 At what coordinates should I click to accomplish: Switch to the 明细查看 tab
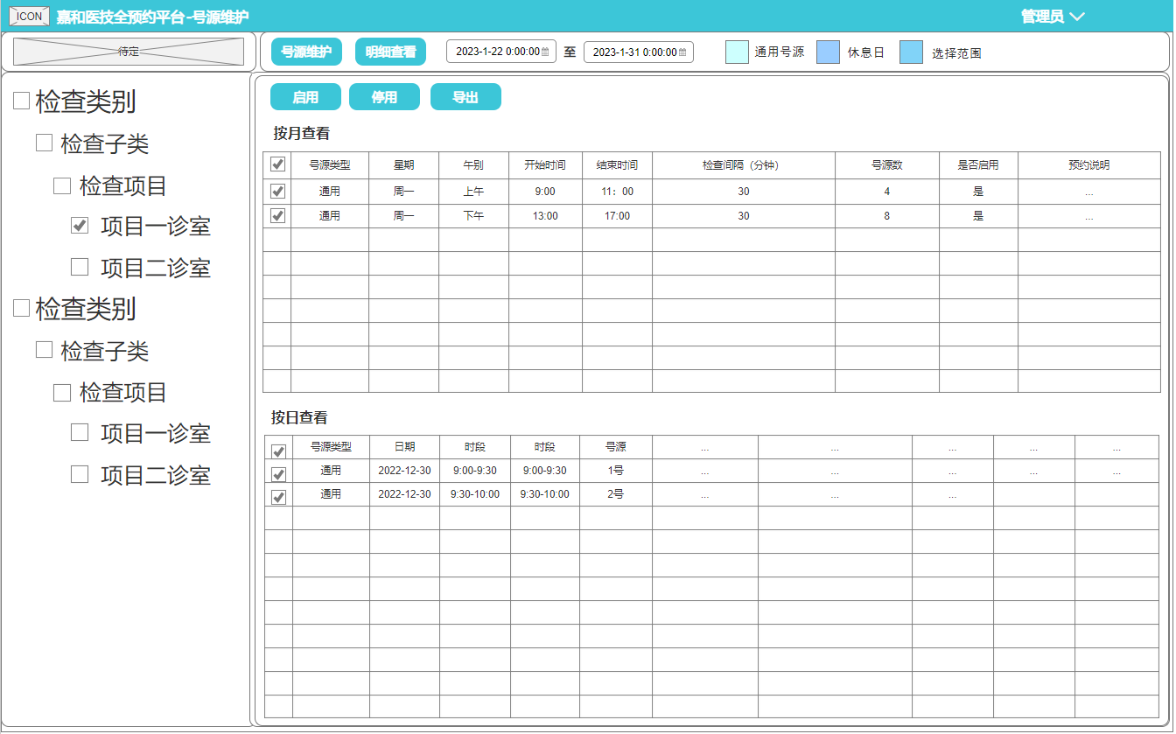(390, 52)
